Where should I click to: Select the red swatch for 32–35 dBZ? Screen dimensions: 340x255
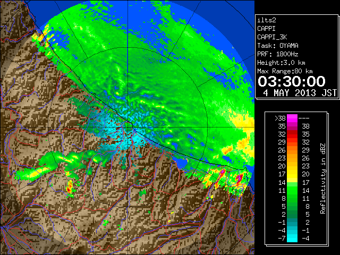[292, 134]
